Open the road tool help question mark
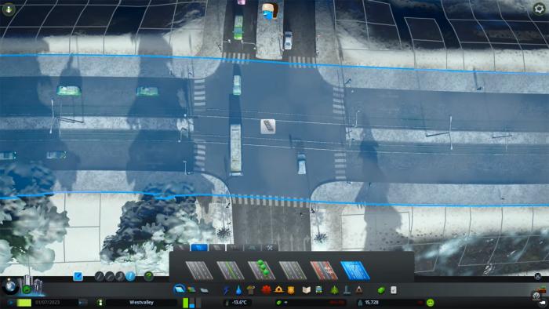The image size is (549, 309). [x=149, y=276]
